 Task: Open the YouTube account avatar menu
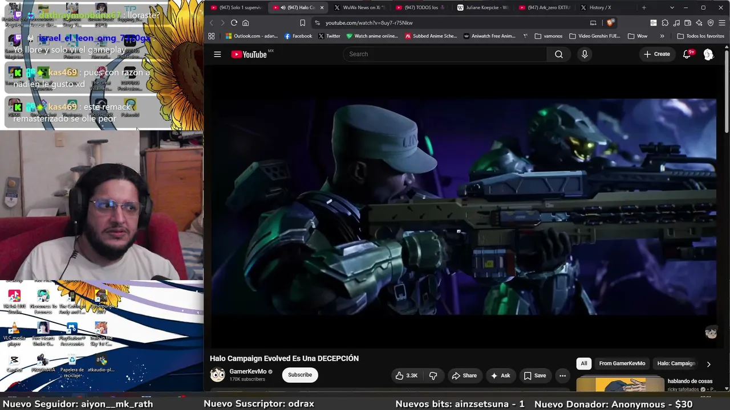[x=708, y=54]
